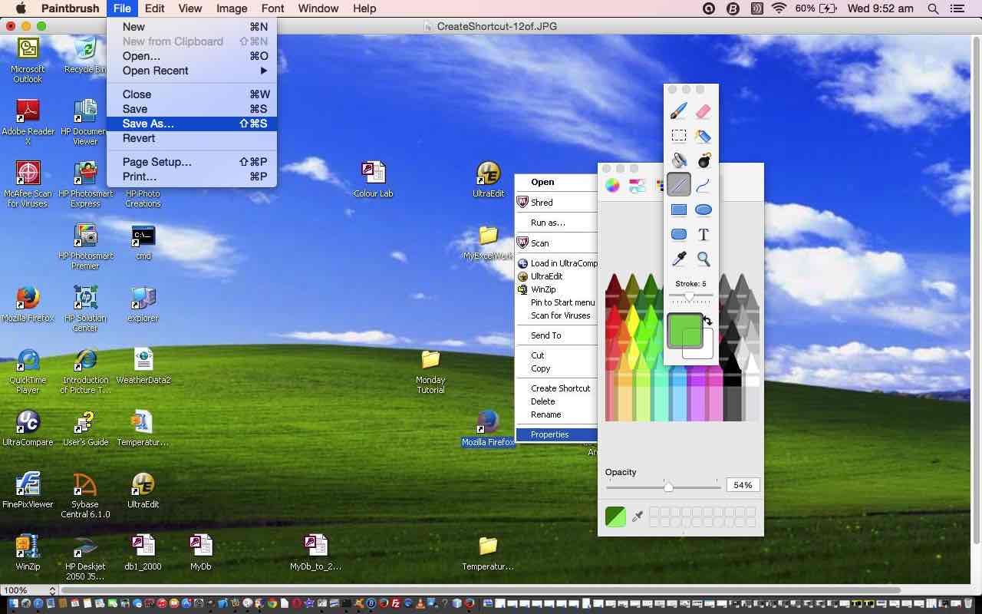
Task: Click the eyedropper in Colors panel
Action: click(x=638, y=517)
